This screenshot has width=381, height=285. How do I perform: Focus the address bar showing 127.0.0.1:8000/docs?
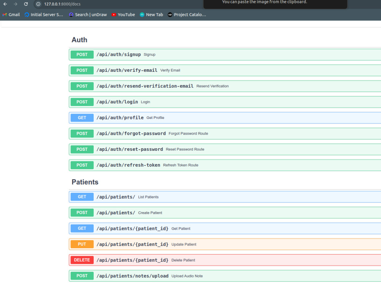pos(62,4)
